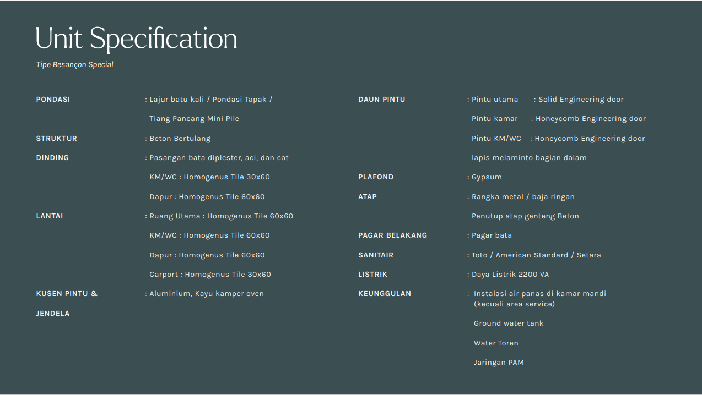This screenshot has width=702, height=395.
Task: Select Solid Engineering door text
Action: pos(581,100)
